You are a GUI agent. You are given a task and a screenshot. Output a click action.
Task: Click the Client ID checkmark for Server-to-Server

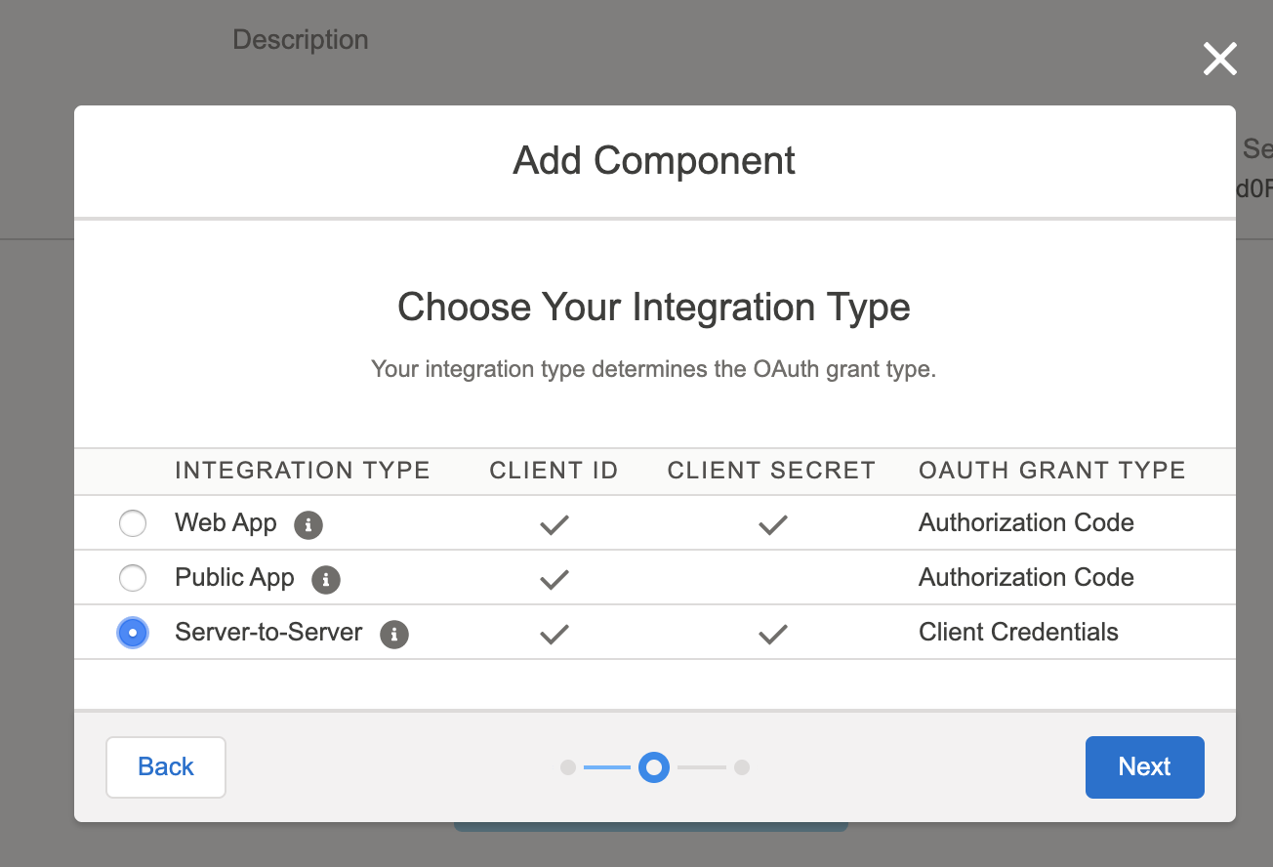coord(554,634)
